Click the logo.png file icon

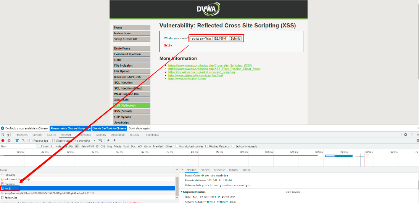2,174
